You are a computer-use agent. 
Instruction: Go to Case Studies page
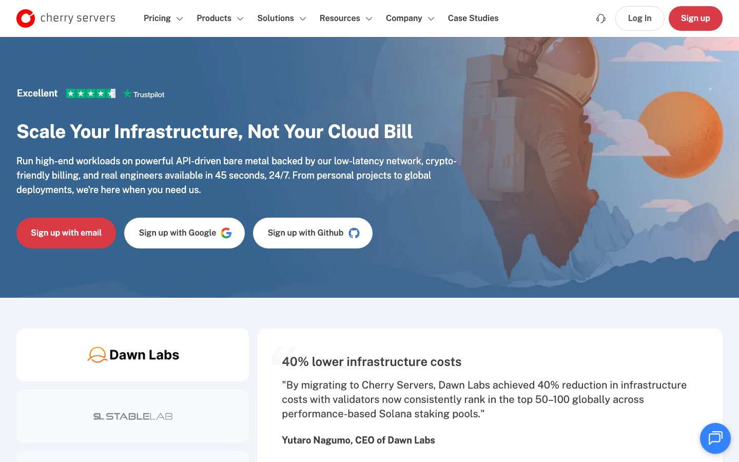[x=473, y=18]
